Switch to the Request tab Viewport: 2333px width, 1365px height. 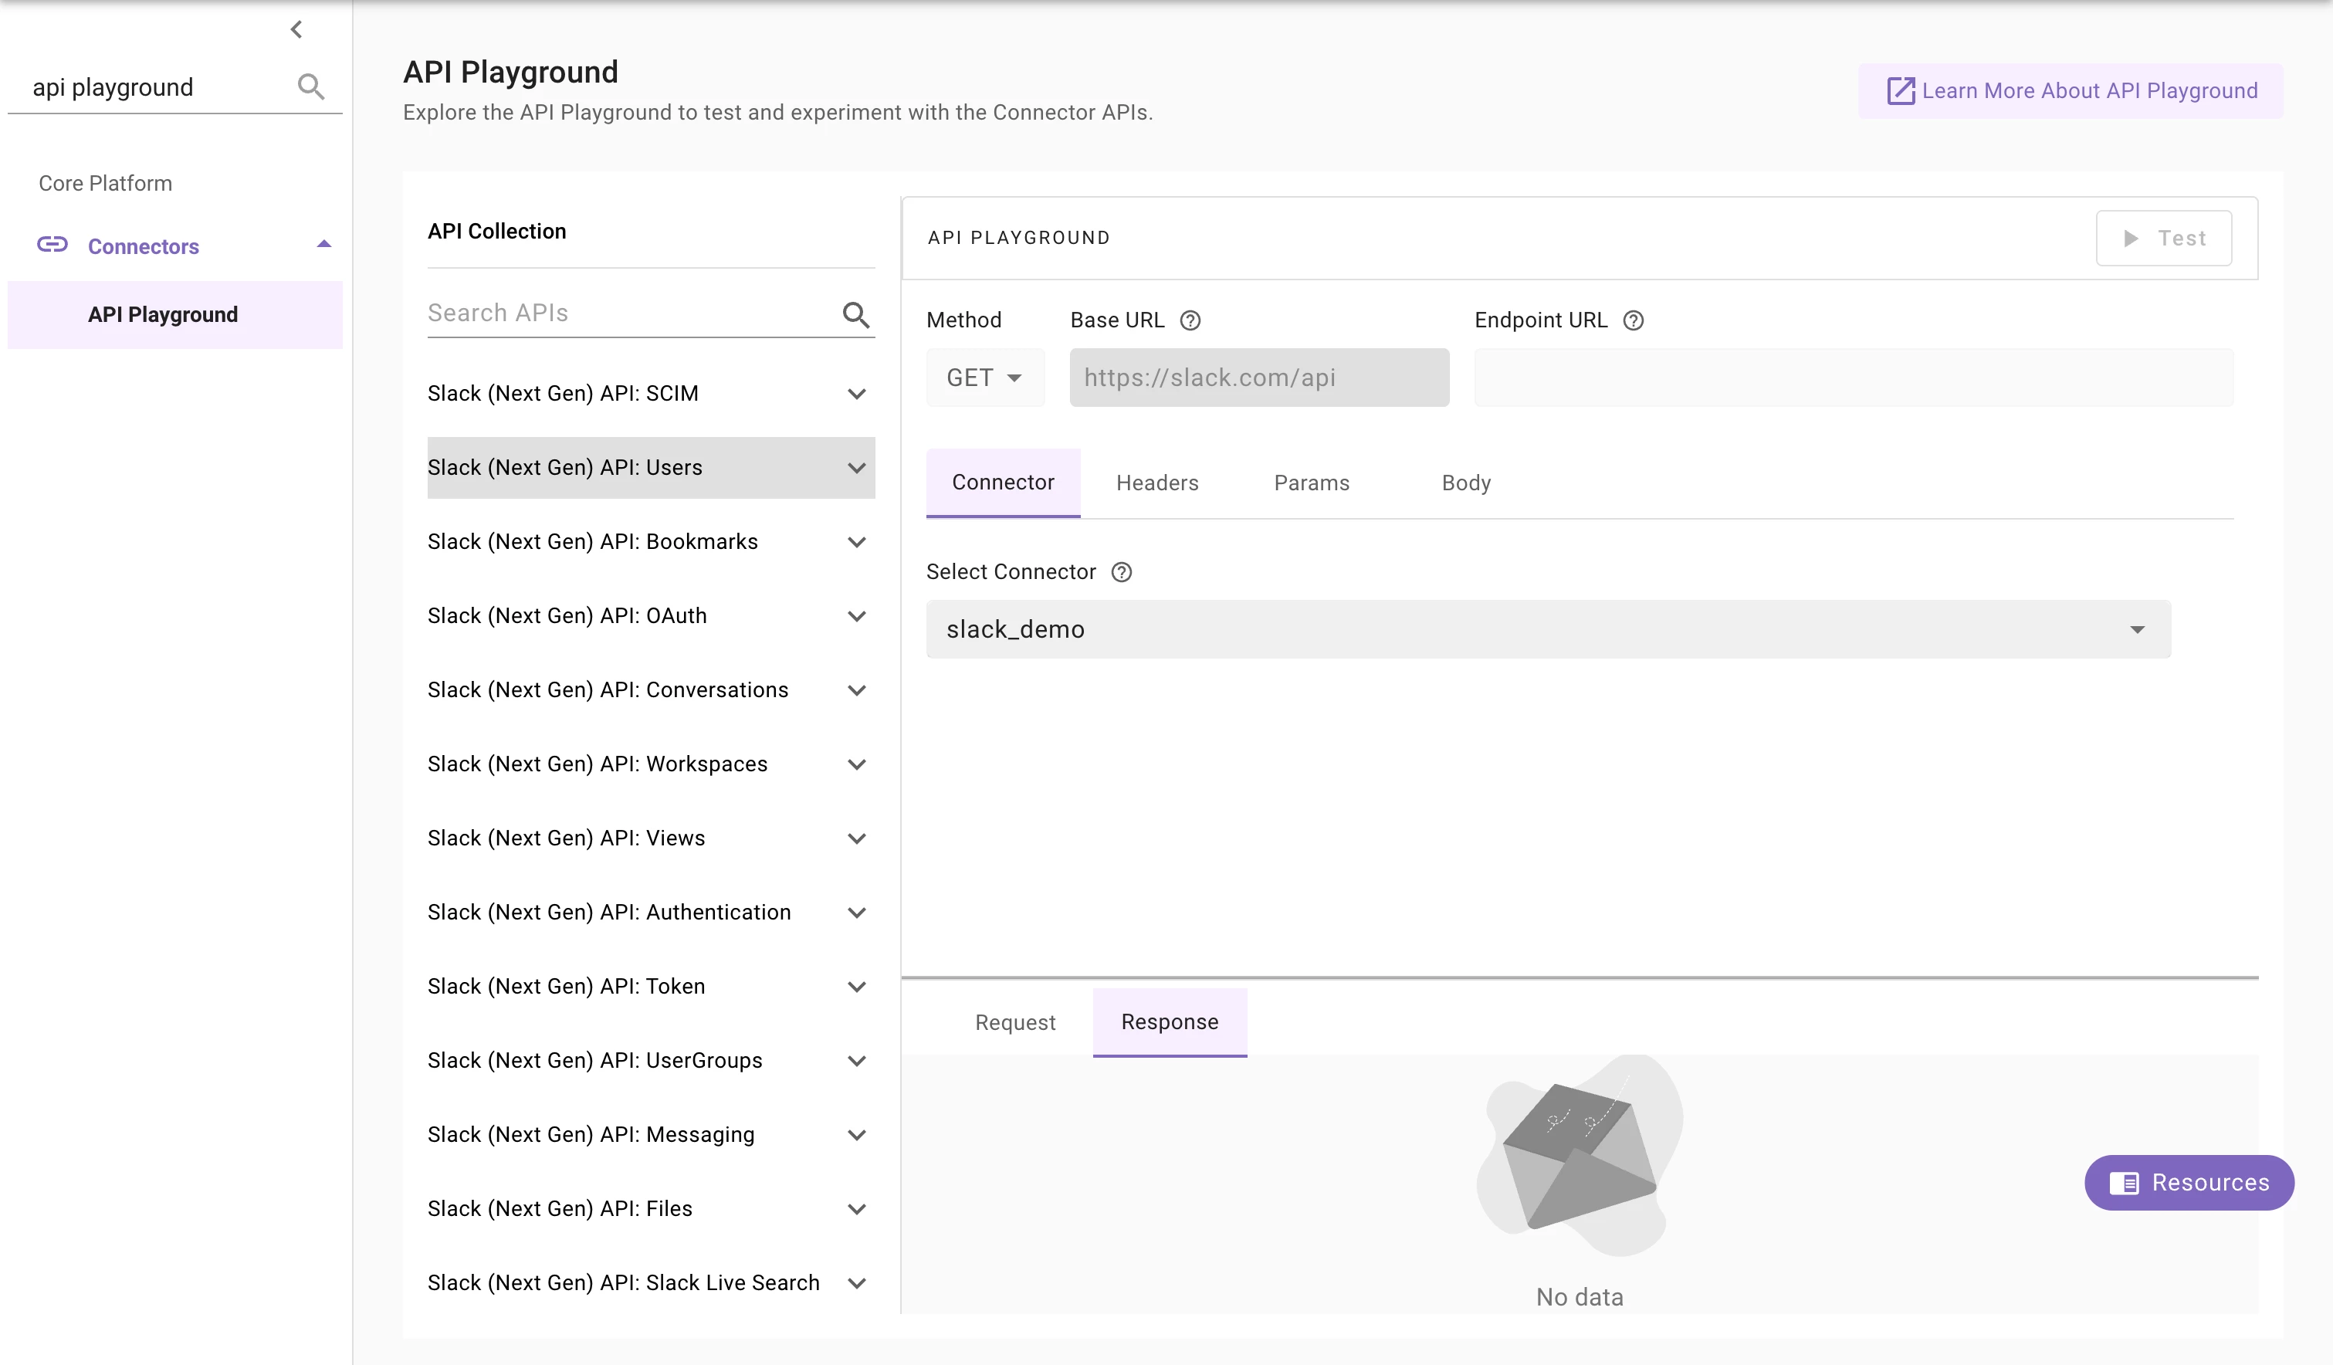pos(1014,1022)
